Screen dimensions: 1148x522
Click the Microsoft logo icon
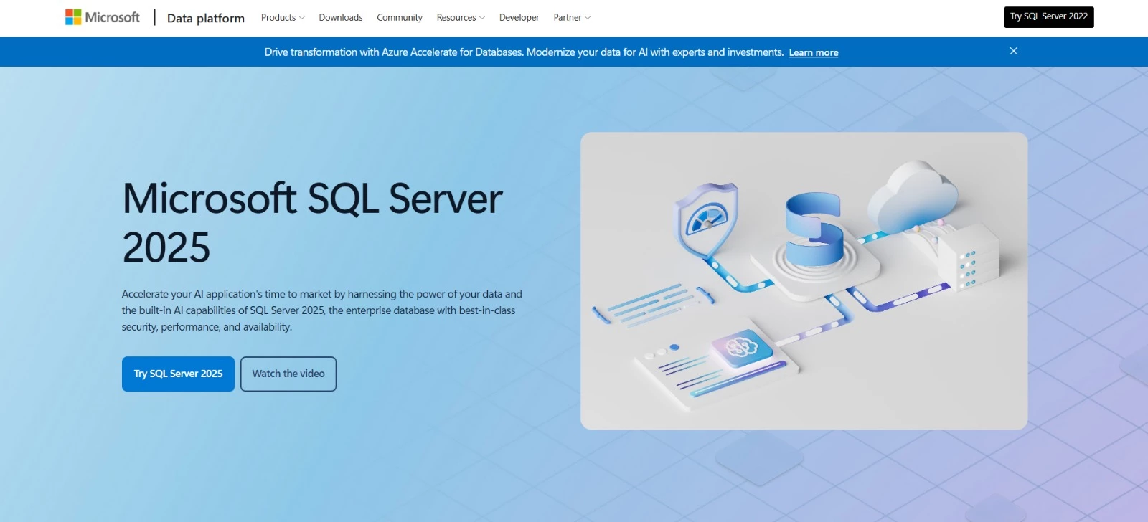pos(73,17)
